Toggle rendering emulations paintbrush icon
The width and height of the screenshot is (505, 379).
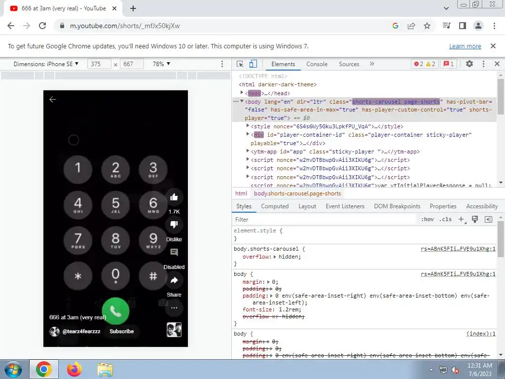475,220
